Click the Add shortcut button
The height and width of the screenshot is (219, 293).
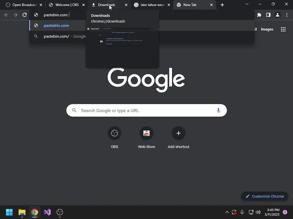coord(179,137)
